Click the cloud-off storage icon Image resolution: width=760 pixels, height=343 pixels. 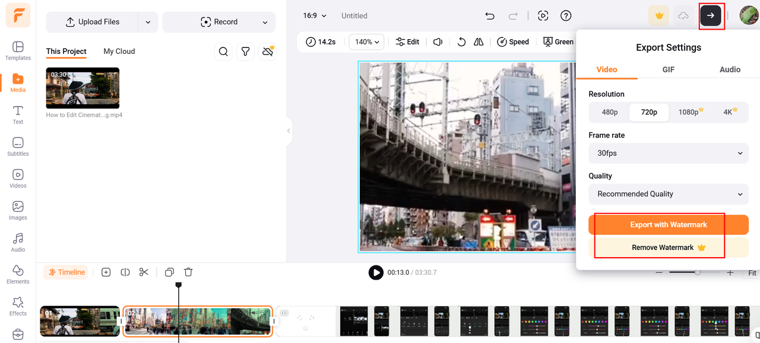(x=268, y=52)
